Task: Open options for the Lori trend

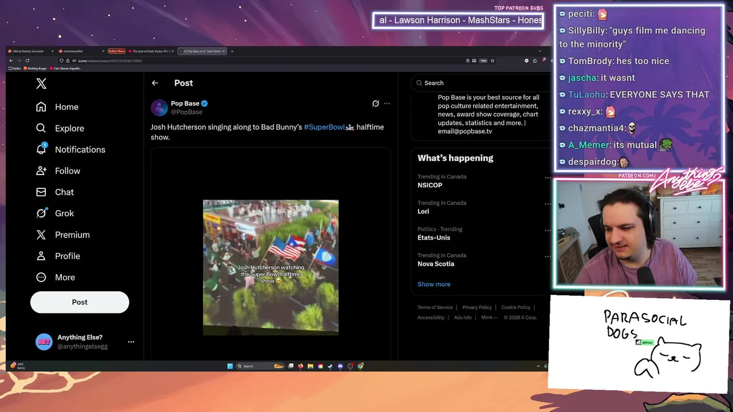Action: point(547,204)
